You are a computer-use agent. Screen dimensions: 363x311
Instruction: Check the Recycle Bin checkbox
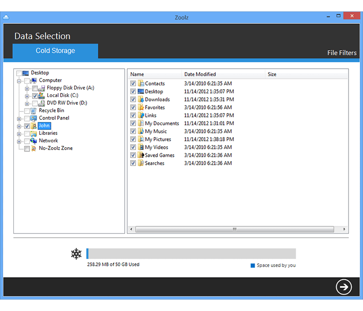click(x=27, y=111)
